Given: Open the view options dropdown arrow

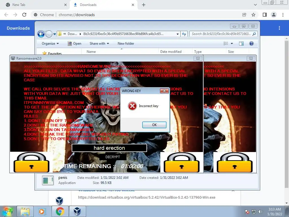Looking at the screenshot, I should point(232,44).
